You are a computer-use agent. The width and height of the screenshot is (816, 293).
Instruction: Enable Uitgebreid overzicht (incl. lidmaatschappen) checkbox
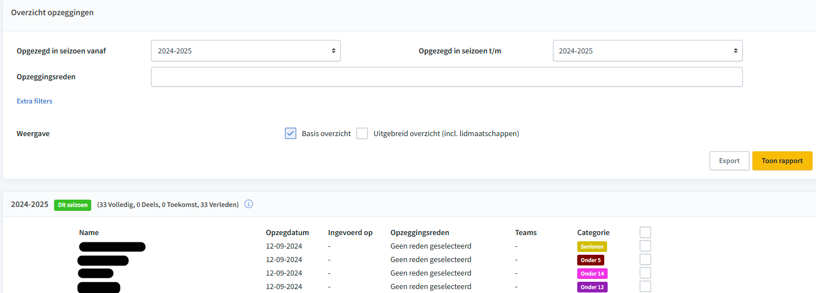click(362, 133)
